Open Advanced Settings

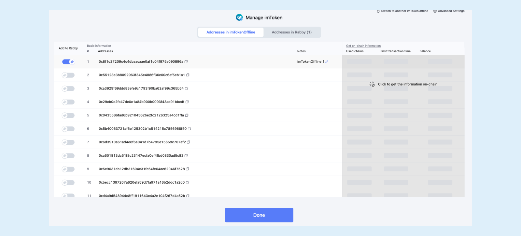click(x=449, y=11)
